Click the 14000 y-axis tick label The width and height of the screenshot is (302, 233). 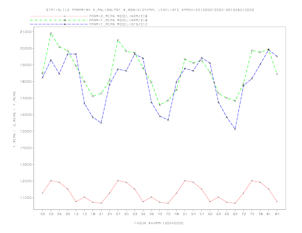pyautogui.click(x=26, y=148)
